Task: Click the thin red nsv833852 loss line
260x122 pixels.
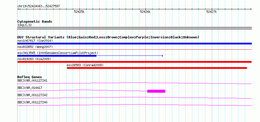Action: coord(134,49)
